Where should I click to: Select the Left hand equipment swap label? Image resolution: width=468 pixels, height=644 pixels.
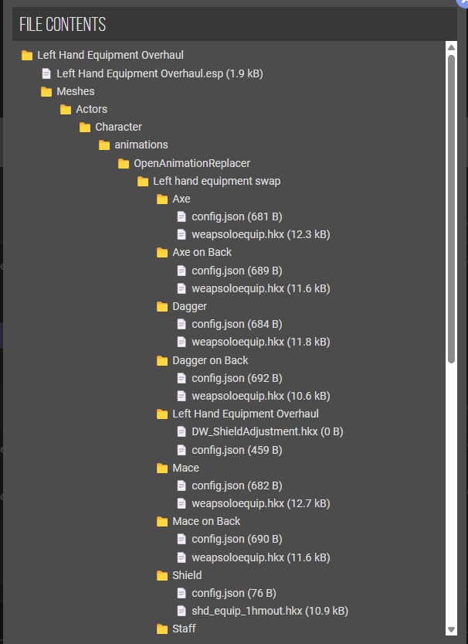tap(217, 181)
